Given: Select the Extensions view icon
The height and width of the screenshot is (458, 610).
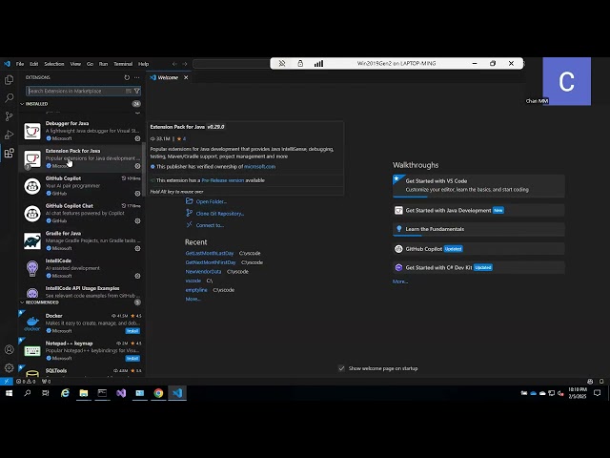Looking at the screenshot, I should click(x=9, y=153).
